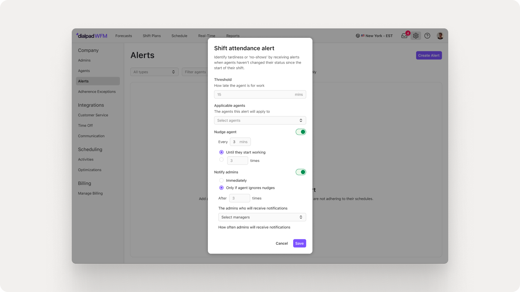Image resolution: width=520 pixels, height=292 pixels.
Task: Open Communication integration
Action: 91,136
